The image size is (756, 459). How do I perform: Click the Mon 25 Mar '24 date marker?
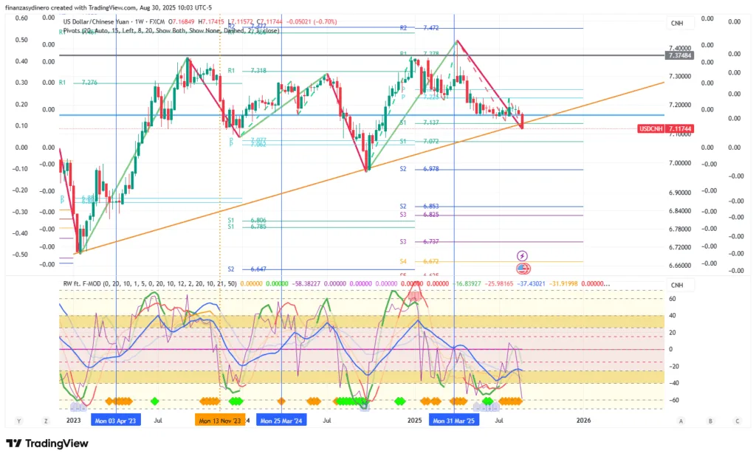coord(281,421)
